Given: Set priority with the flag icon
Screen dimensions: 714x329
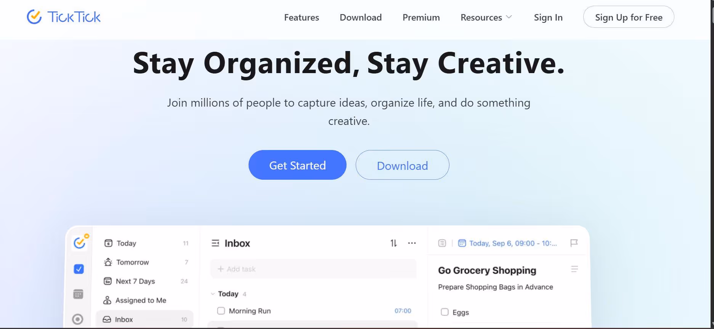Looking at the screenshot, I should 574,243.
